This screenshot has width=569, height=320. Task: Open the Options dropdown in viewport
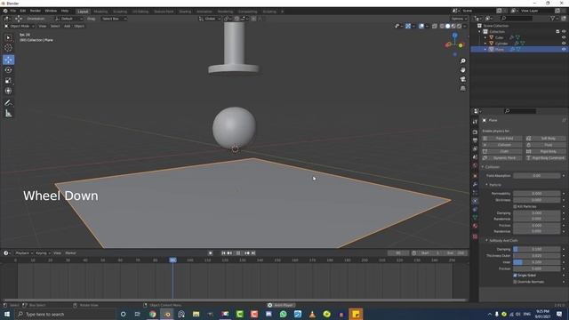click(x=459, y=19)
